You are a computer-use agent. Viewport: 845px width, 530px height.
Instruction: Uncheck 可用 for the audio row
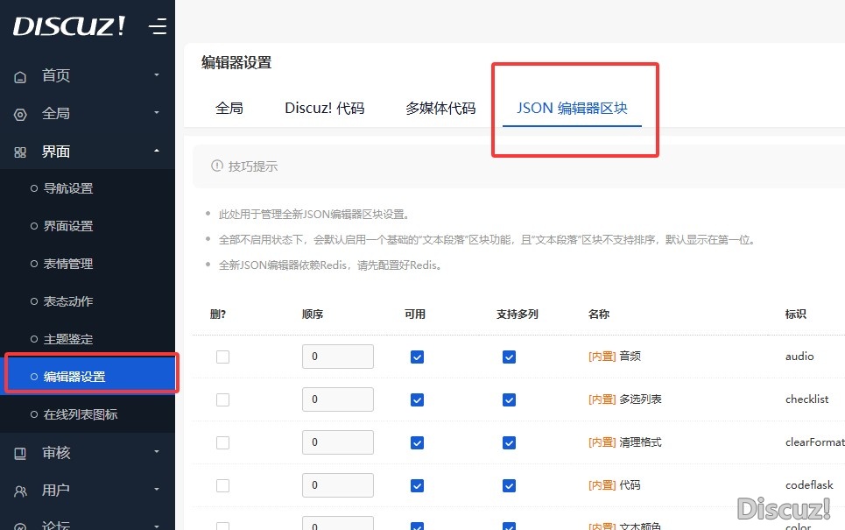coord(417,356)
